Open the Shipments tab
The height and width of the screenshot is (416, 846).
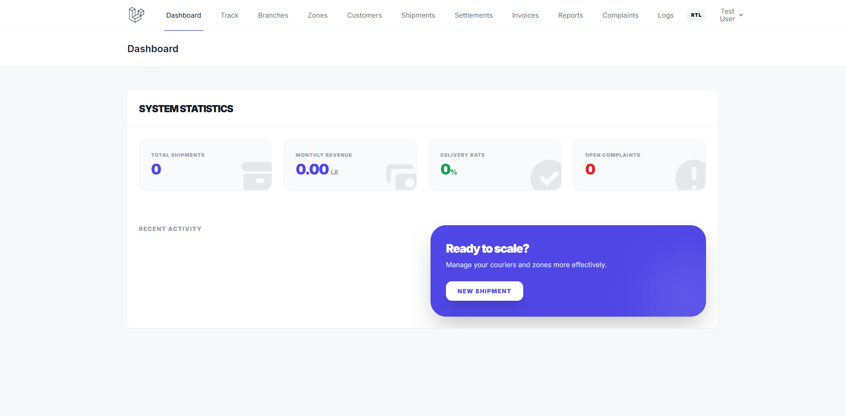click(x=418, y=15)
